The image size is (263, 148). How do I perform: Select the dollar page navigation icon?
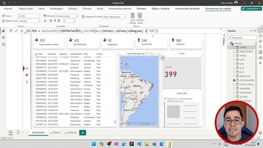coord(27,82)
